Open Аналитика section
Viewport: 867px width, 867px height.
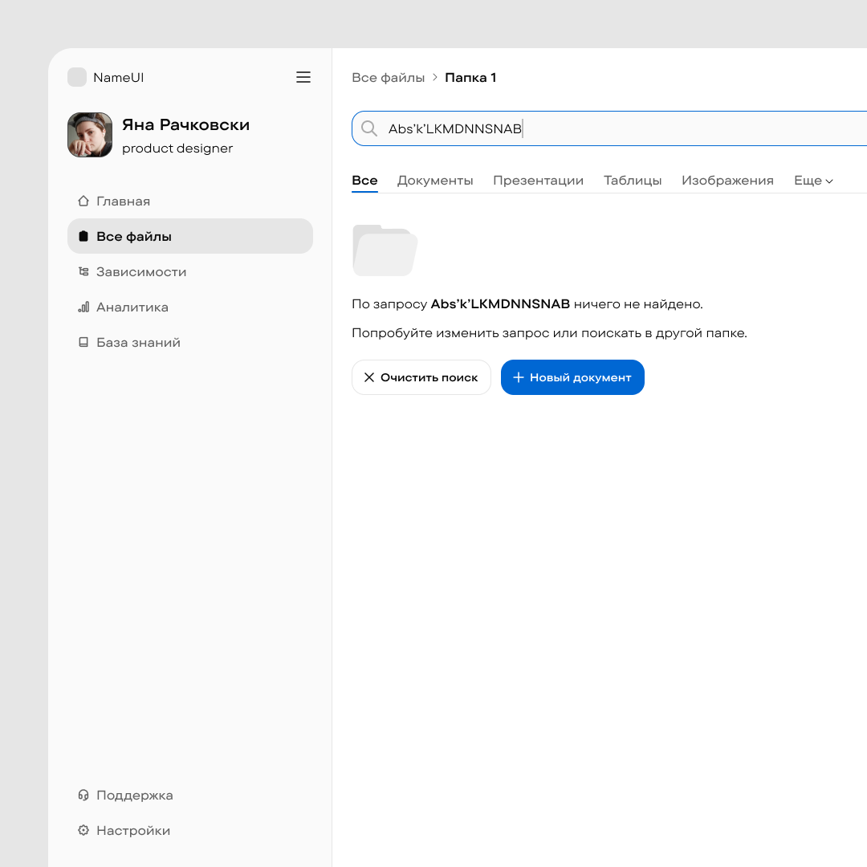click(x=190, y=307)
